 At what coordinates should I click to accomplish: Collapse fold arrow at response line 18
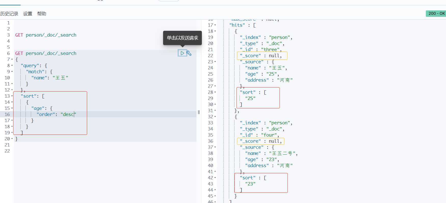click(x=215, y=31)
